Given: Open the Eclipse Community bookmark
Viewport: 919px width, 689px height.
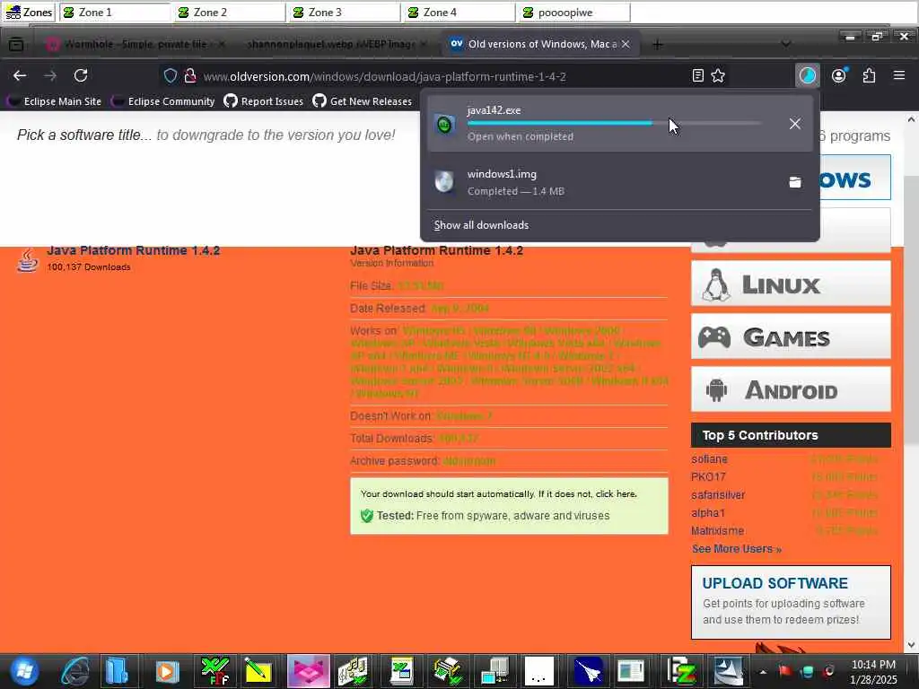Looking at the screenshot, I should (163, 101).
